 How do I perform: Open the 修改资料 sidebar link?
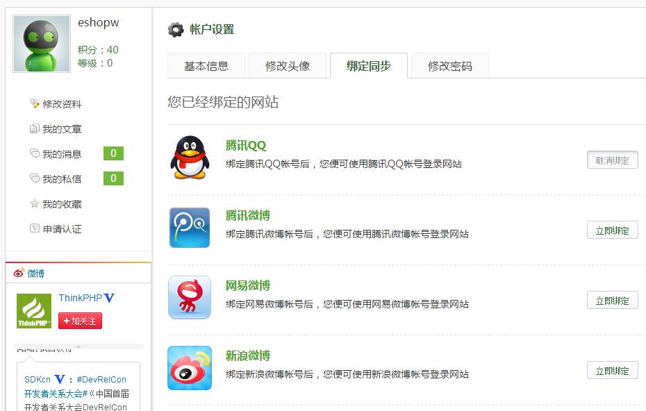point(63,104)
